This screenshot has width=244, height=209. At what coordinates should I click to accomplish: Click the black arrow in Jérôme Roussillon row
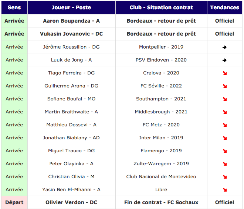(224, 47)
